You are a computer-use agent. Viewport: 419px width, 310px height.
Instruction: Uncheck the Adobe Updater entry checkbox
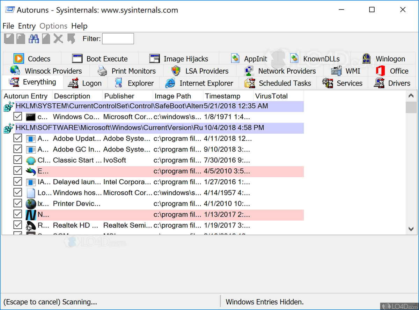tap(18, 139)
